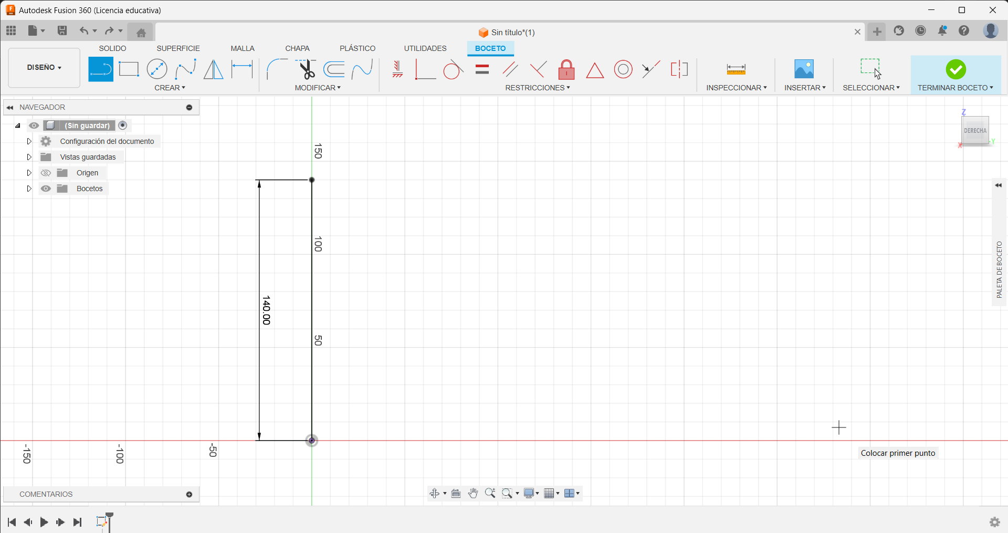Select the Horizontal/Vertical constraint icon
Screen dimensions: 1008x533
click(397, 69)
